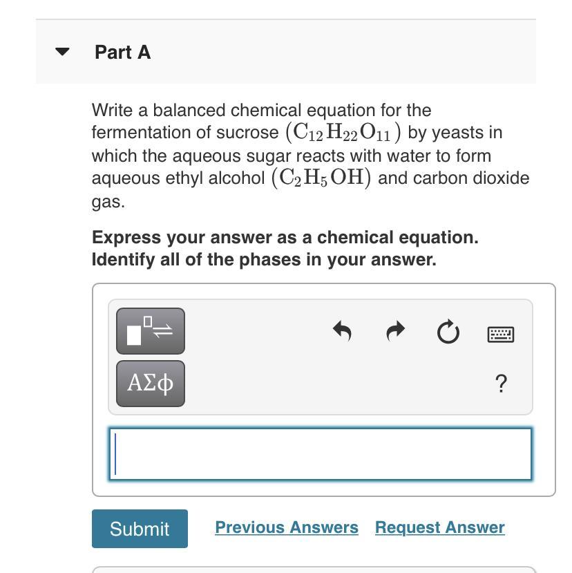Viewport: 572px width, 573px height.
Task: Open help with the question mark icon
Action: tap(501, 384)
